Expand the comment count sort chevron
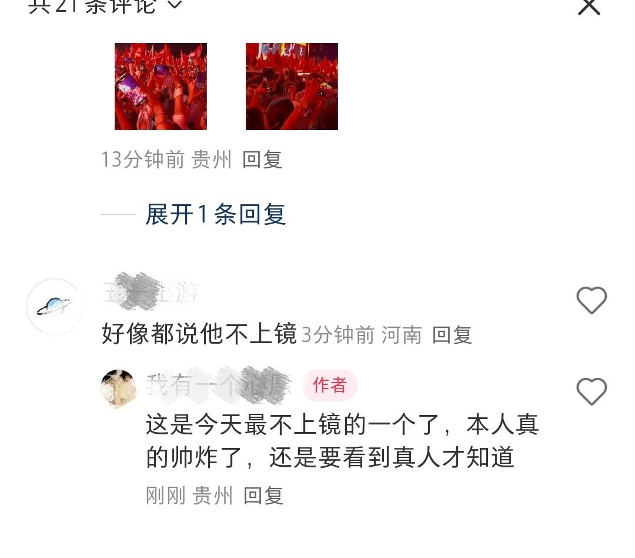Screen dimensions: 635x558 175,5
